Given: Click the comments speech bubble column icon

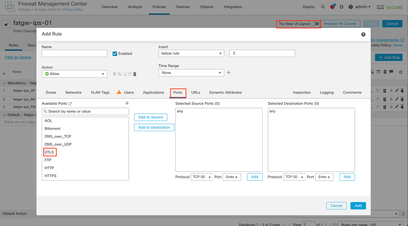Looking at the screenshot, I should point(391,72).
